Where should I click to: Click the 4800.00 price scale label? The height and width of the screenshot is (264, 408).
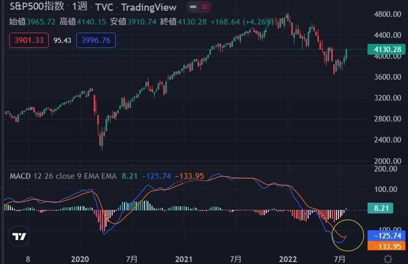pos(388,14)
